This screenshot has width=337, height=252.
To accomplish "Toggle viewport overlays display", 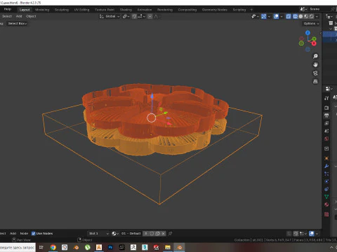I will tap(276, 16).
